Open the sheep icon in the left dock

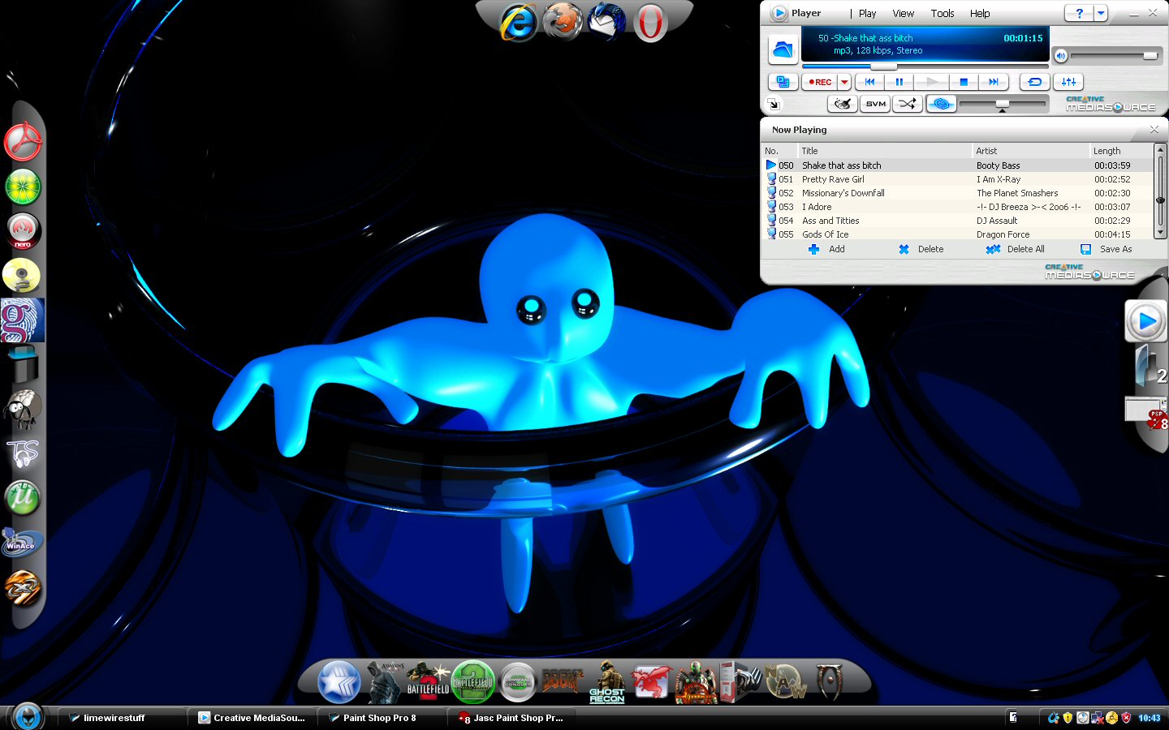point(23,409)
